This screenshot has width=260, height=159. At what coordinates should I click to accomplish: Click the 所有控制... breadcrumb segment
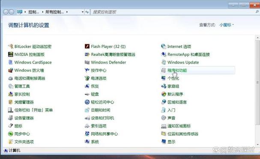[55, 12]
